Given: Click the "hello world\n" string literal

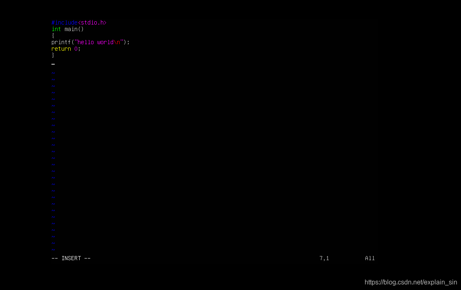Looking at the screenshot, I should coord(99,42).
